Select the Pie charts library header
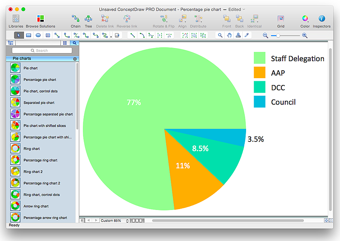 click(42, 59)
